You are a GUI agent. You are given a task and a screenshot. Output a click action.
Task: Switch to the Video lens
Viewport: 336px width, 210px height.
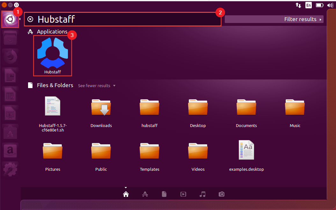pos(183,194)
